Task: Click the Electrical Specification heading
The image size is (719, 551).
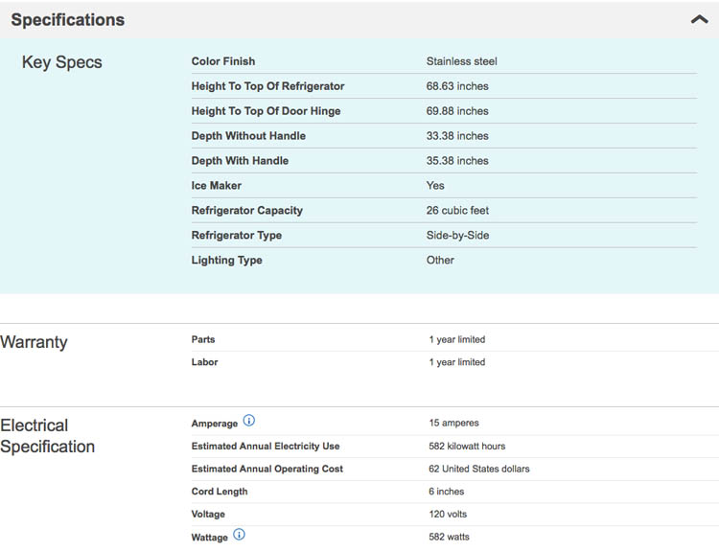Action: click(48, 436)
